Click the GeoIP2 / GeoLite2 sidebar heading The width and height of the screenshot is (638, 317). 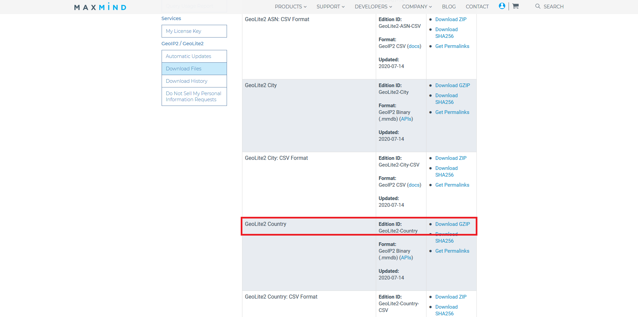[x=182, y=44]
